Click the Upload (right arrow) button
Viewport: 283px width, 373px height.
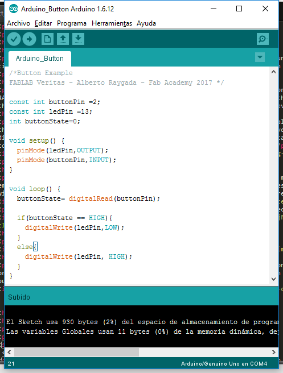click(29, 39)
